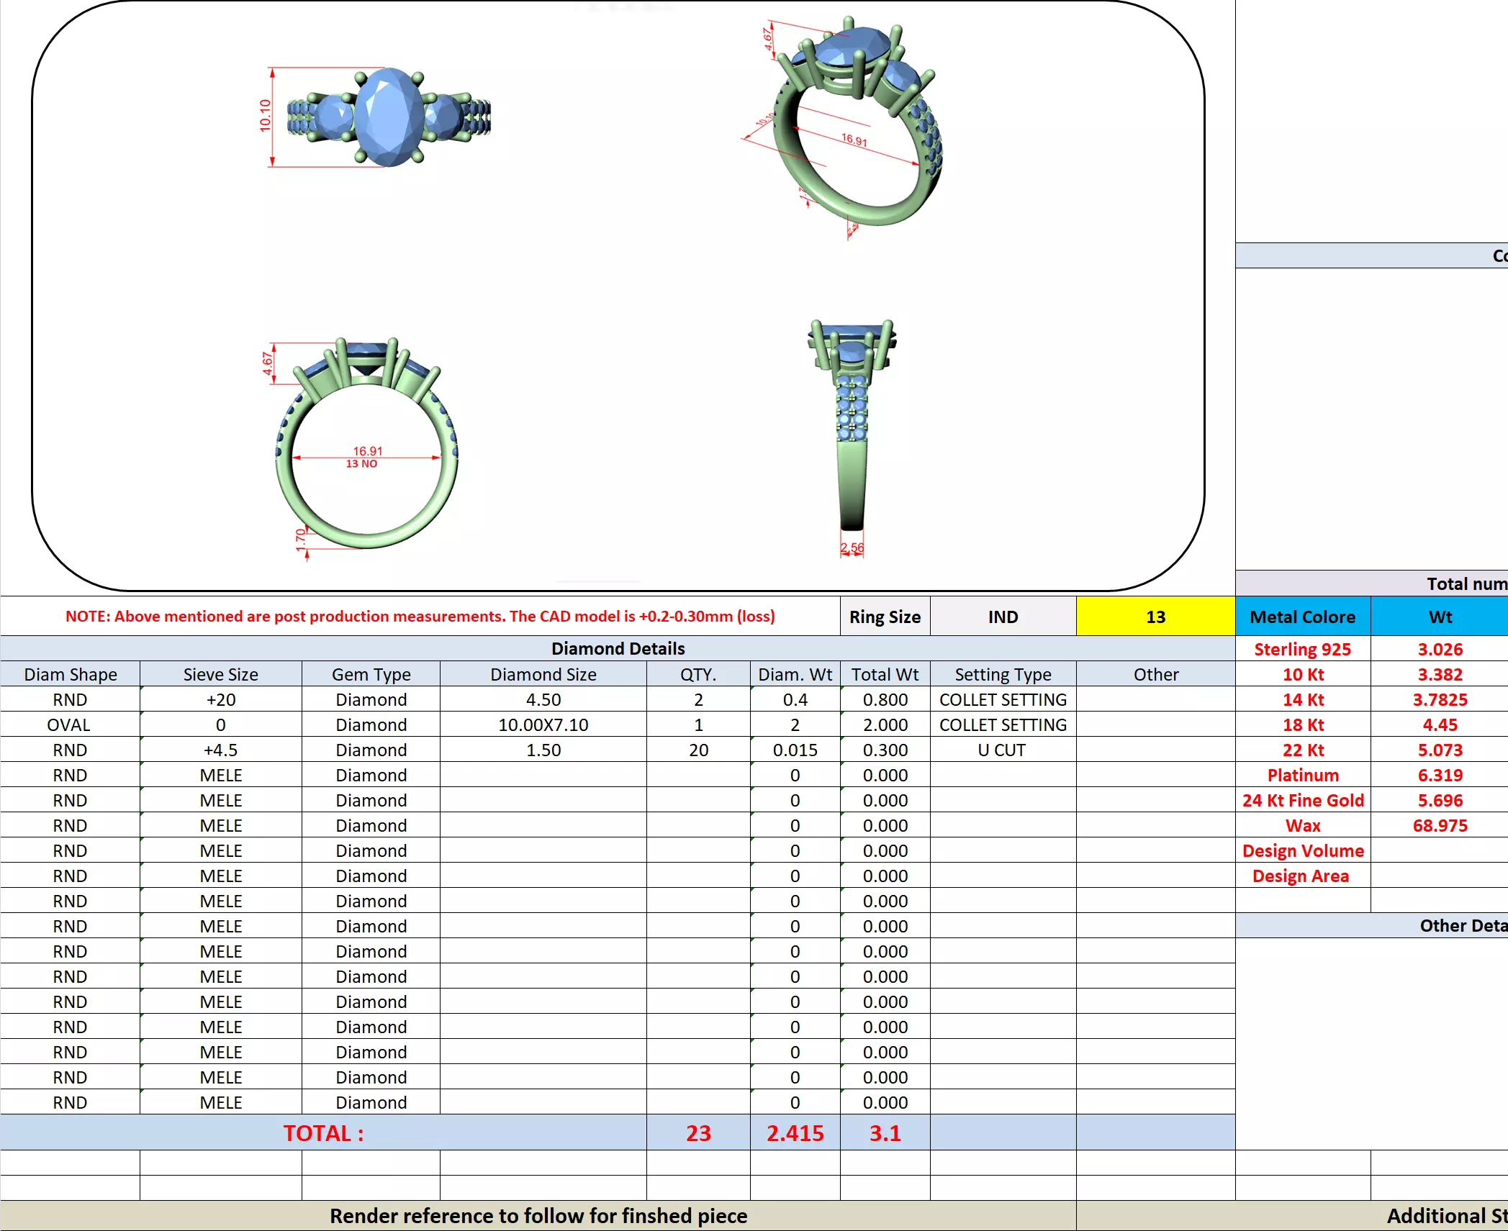
Task: Click the Sieve Size column header
Action: coord(220,674)
